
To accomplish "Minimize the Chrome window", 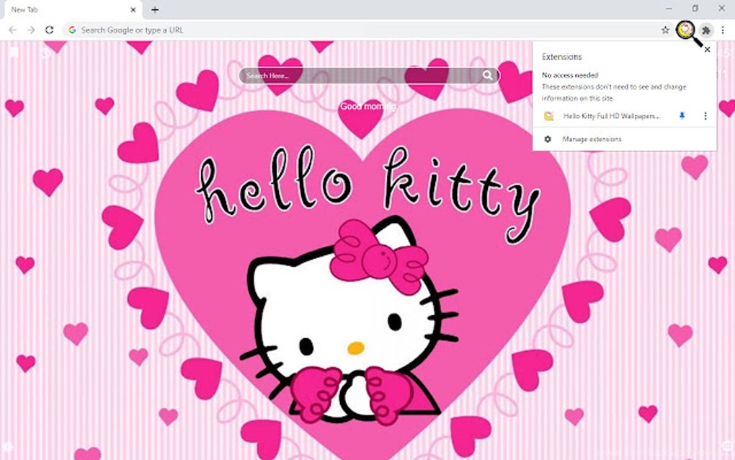I will pos(669,9).
